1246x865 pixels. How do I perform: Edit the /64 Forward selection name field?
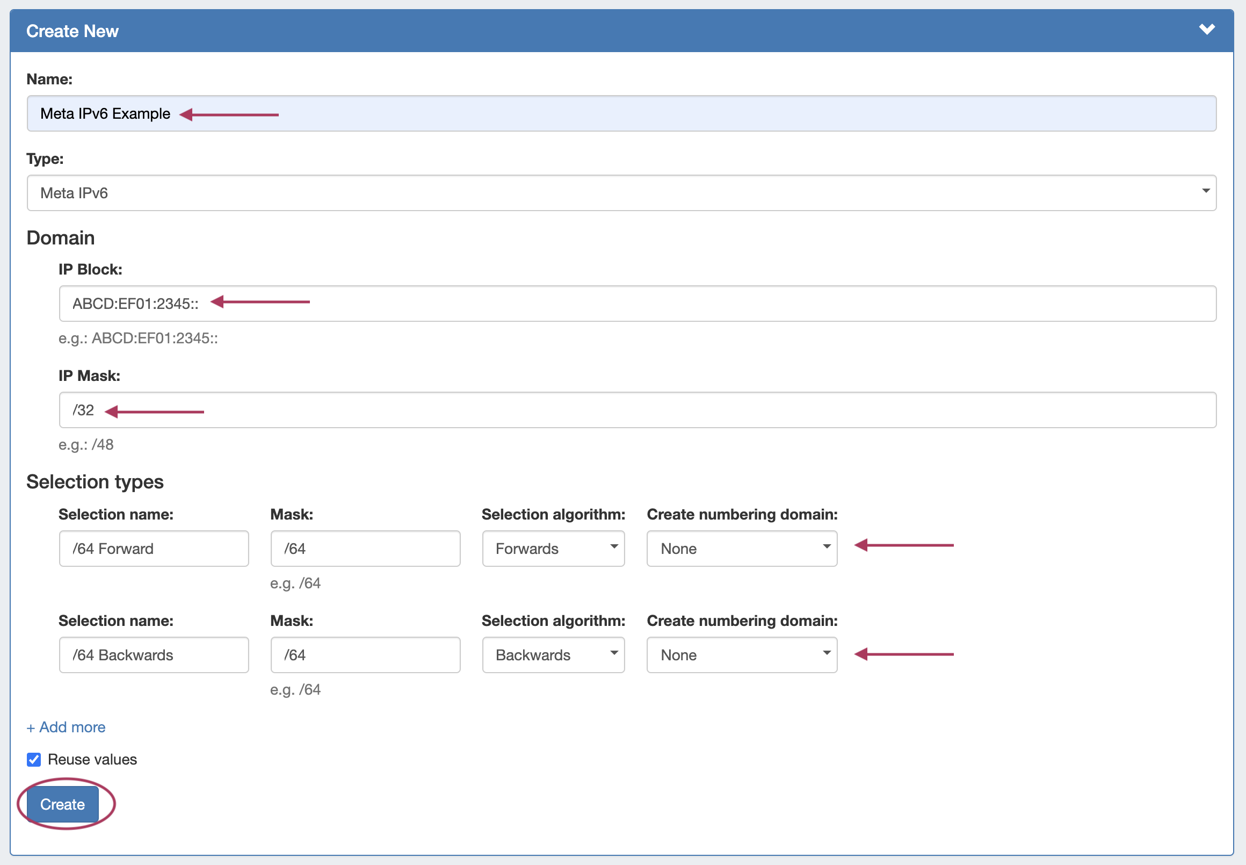click(x=154, y=549)
